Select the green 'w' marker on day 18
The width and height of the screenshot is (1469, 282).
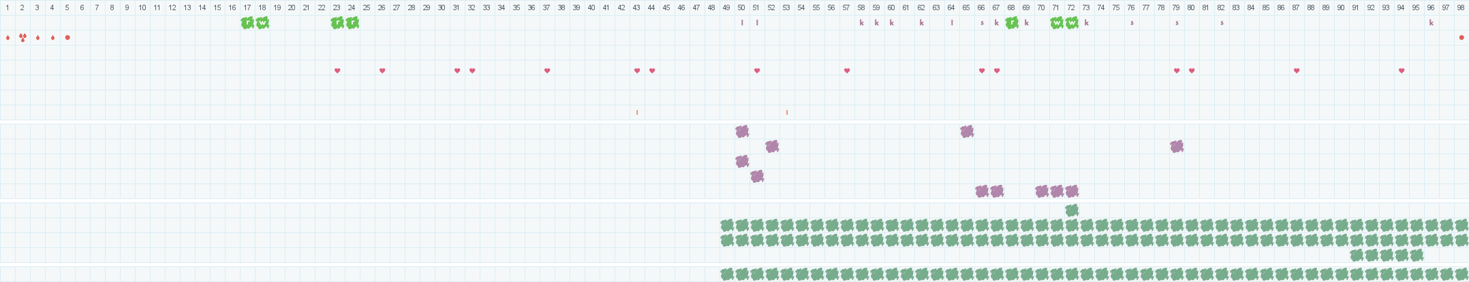point(262,22)
